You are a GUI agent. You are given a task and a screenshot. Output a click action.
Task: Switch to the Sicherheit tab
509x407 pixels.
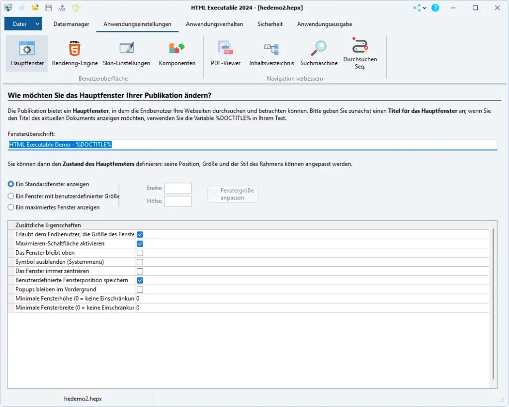coord(270,23)
